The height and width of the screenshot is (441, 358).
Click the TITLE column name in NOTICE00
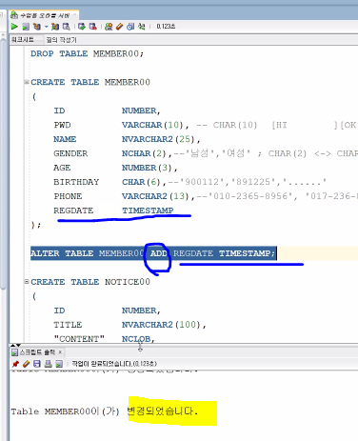(68, 325)
